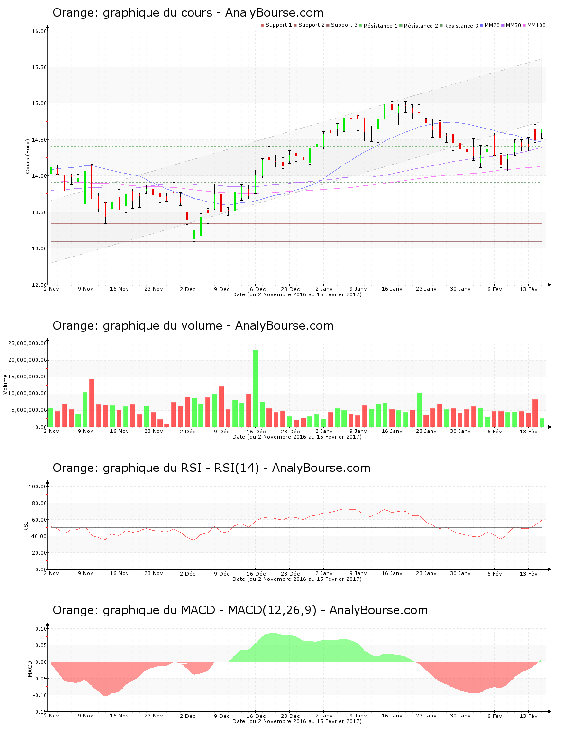569x735 pixels.
Task: Click the 100.00 RSI axis value
Action: (38, 487)
